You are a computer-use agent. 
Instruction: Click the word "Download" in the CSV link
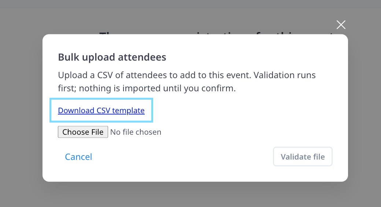(76, 110)
